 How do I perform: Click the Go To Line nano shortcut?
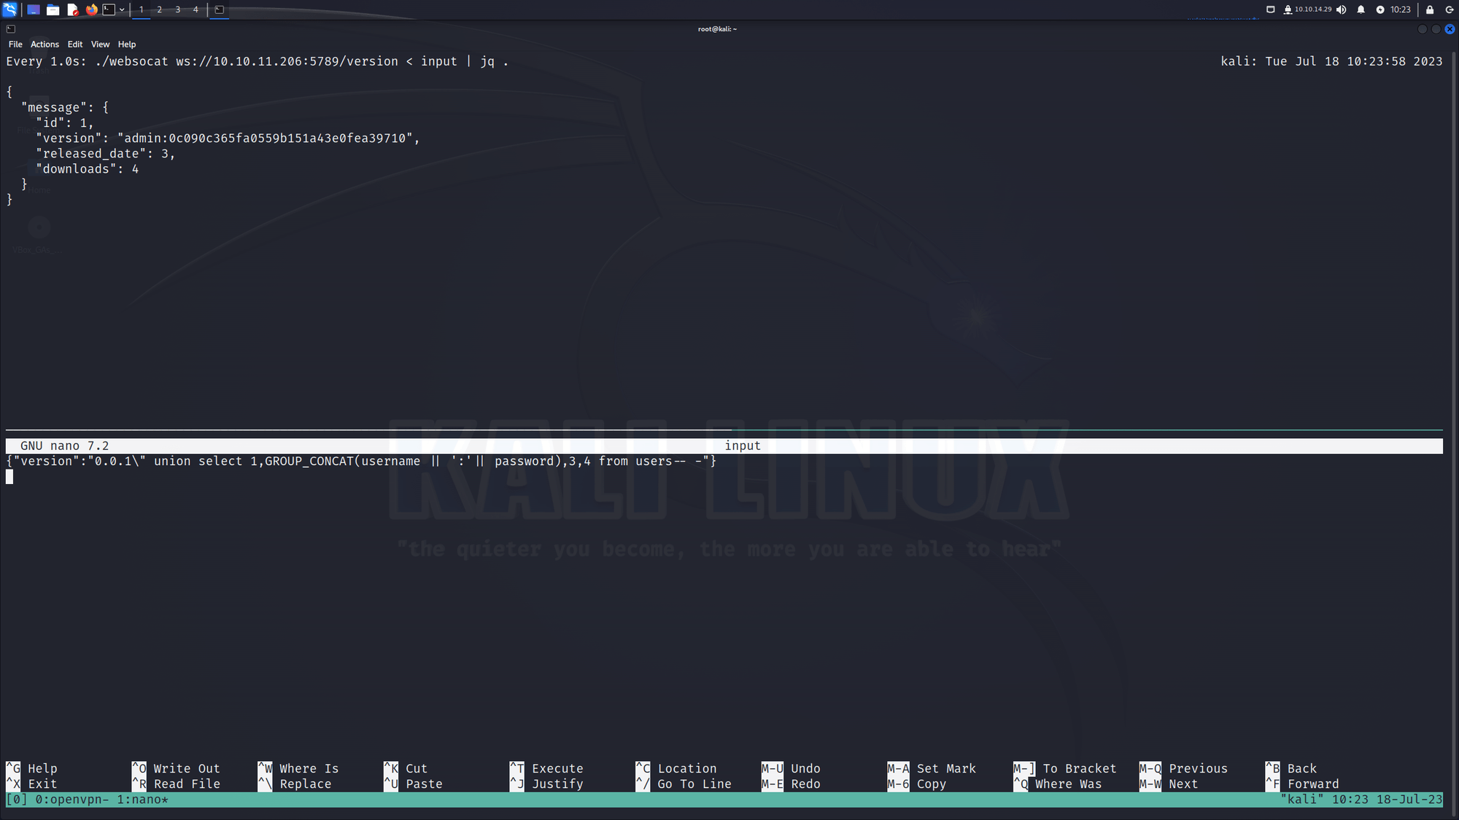pyautogui.click(x=684, y=784)
